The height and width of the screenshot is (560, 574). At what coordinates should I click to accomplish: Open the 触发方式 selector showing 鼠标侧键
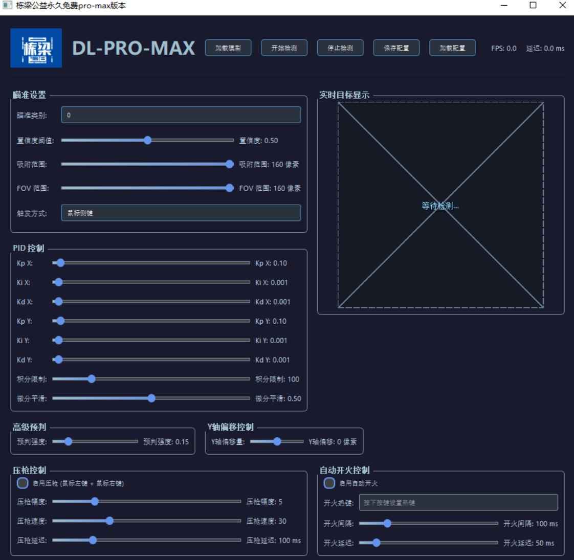(181, 213)
